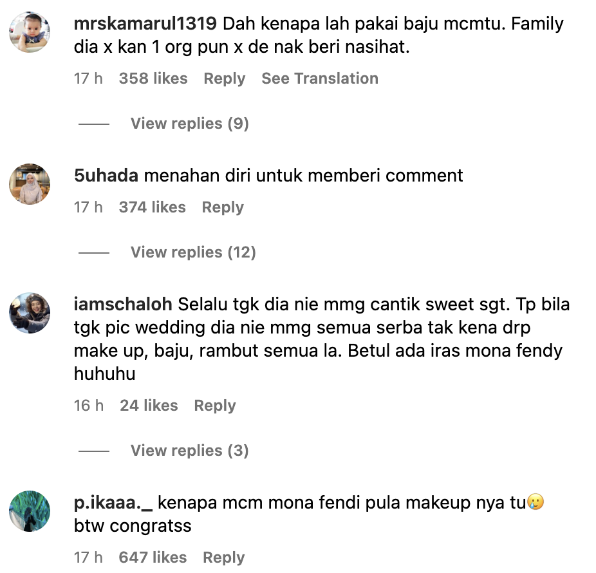
Task: Click iamschaloh's profile avatar
Action: (x=30, y=313)
